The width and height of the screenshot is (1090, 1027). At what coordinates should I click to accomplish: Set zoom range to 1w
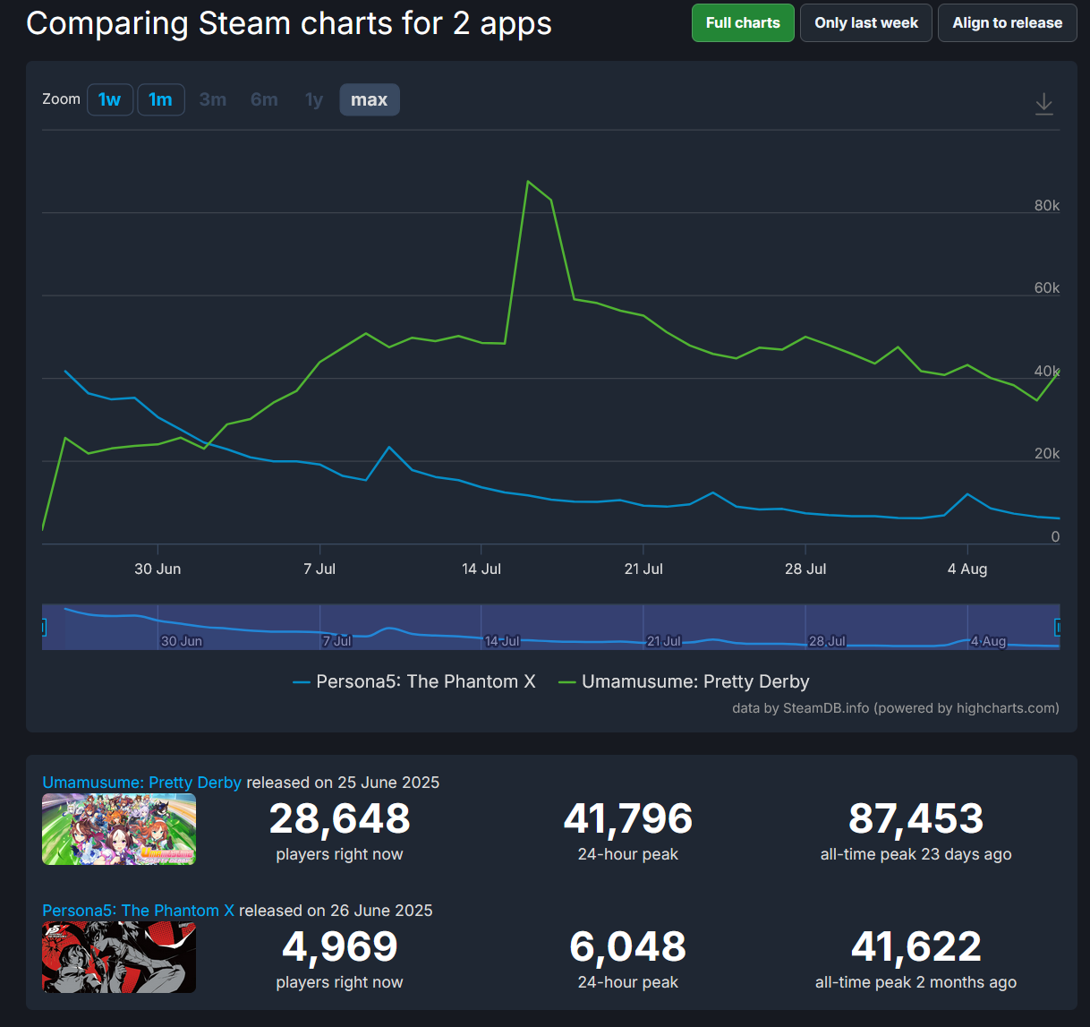(110, 99)
